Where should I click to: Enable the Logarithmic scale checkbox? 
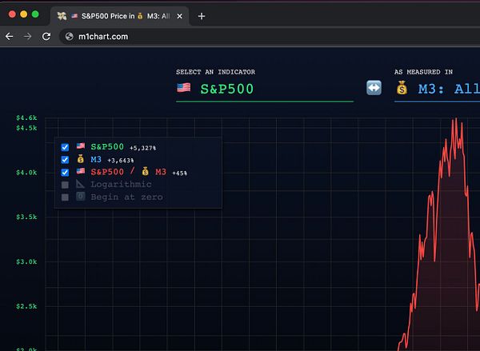click(x=65, y=185)
